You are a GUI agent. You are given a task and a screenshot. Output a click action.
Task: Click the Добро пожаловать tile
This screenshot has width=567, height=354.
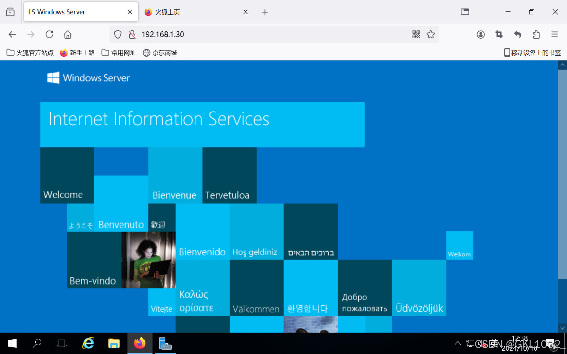[365, 288]
